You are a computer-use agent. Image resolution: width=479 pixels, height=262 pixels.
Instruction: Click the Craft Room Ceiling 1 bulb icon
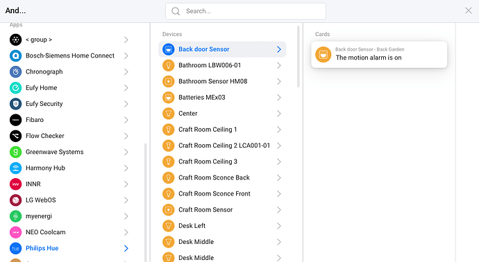pyautogui.click(x=168, y=130)
